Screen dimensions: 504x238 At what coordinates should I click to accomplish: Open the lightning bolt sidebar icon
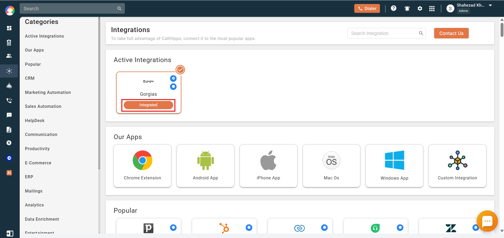point(9,143)
